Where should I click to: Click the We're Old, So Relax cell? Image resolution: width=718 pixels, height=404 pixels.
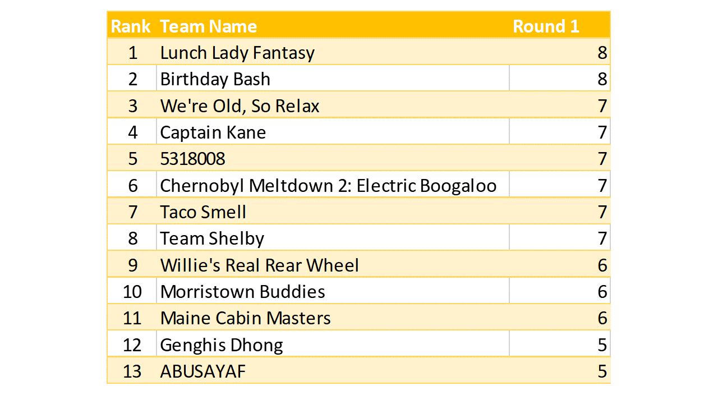[240, 106]
